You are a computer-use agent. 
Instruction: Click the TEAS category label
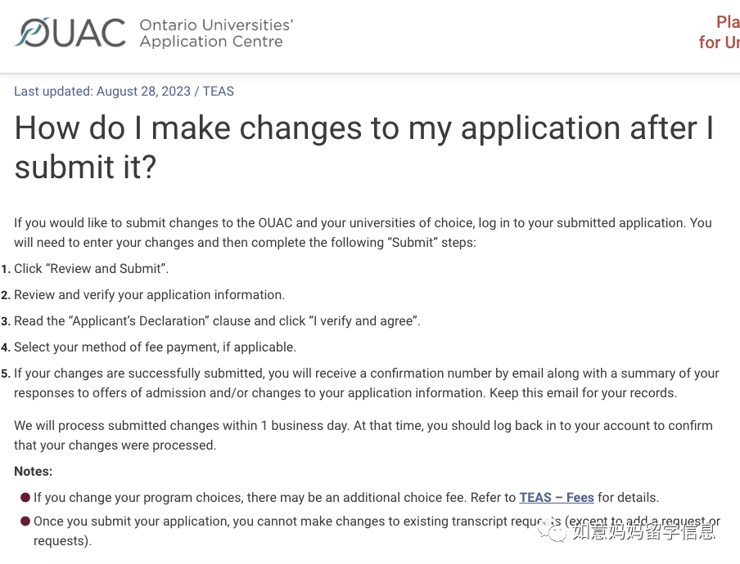click(x=218, y=91)
